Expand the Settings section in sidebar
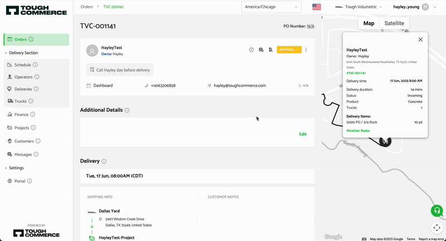The width and height of the screenshot is (446, 241). click(16, 168)
